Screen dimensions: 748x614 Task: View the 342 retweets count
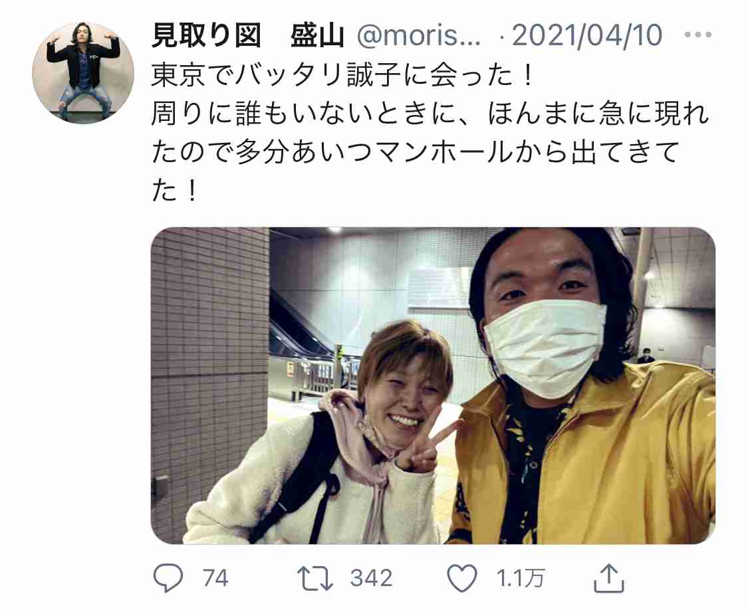(371, 578)
